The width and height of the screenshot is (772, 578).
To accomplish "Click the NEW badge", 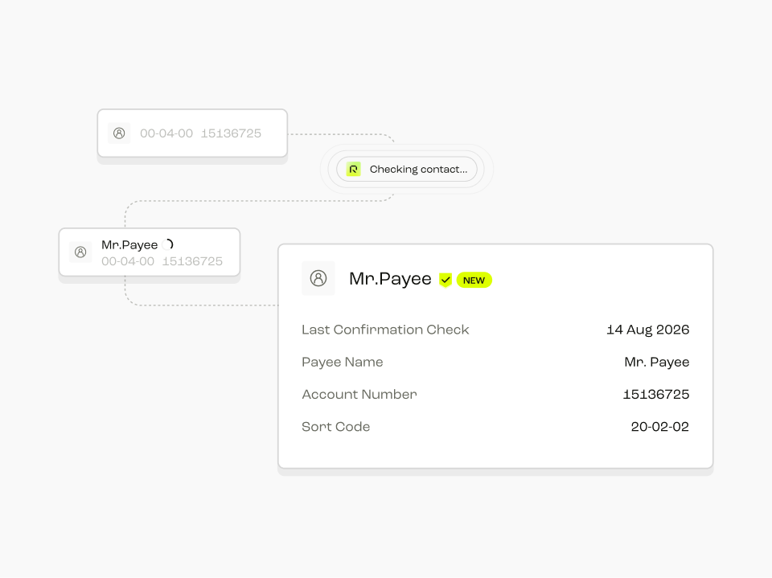I will pyautogui.click(x=474, y=280).
